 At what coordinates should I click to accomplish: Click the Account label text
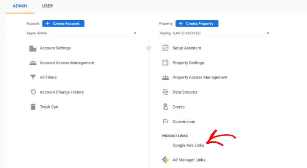[x=33, y=23]
